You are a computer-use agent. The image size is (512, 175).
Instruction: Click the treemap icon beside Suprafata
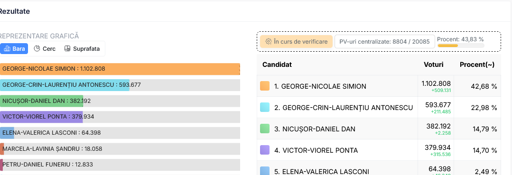click(67, 49)
